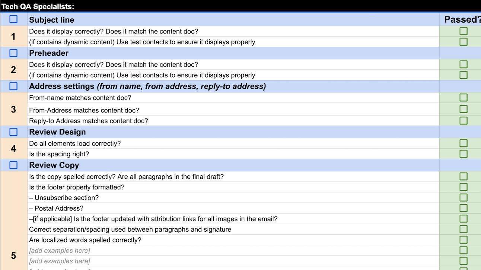Check dynamic content test box under Subject line
The height and width of the screenshot is (270, 481).
pos(464,42)
